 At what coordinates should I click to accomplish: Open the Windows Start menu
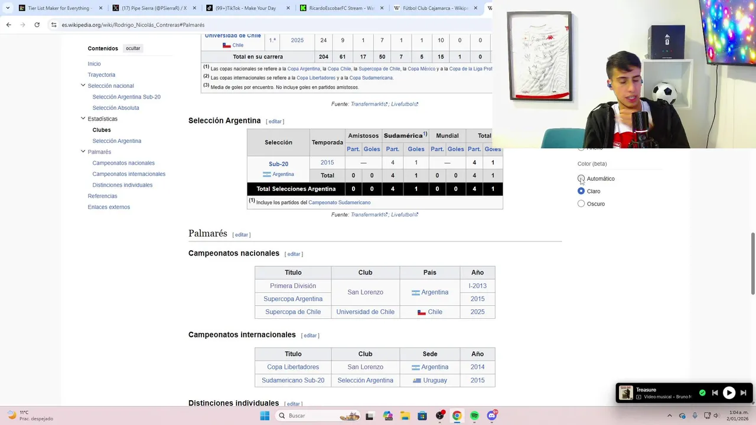tap(265, 416)
